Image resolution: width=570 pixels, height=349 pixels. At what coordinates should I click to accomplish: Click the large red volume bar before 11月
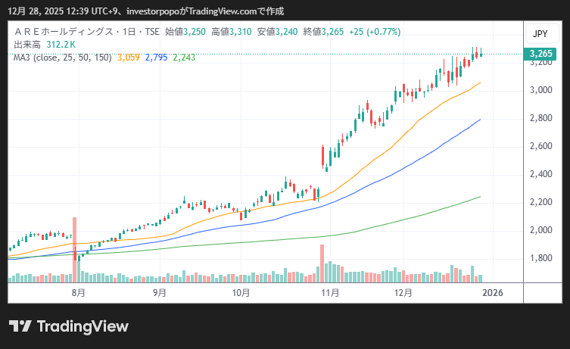click(322, 263)
